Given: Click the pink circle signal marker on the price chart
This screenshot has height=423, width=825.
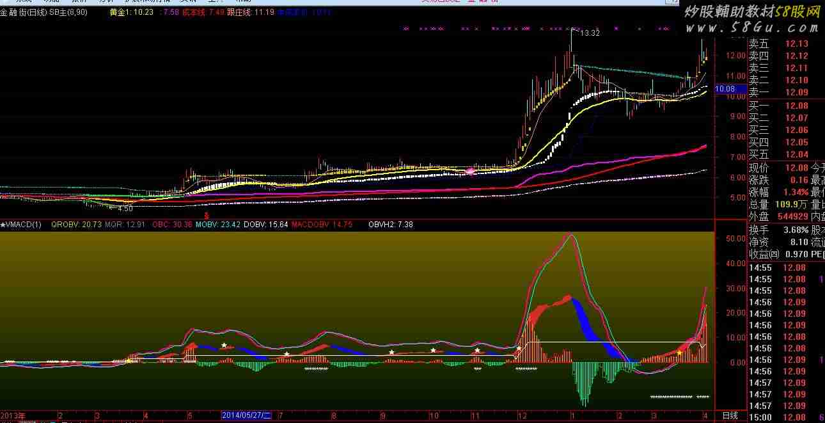Looking at the screenshot, I should coord(471,171).
